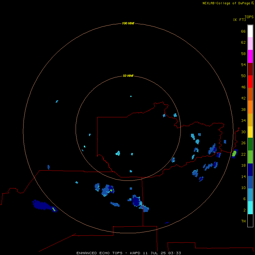Click the legend value 50

tap(243, 76)
